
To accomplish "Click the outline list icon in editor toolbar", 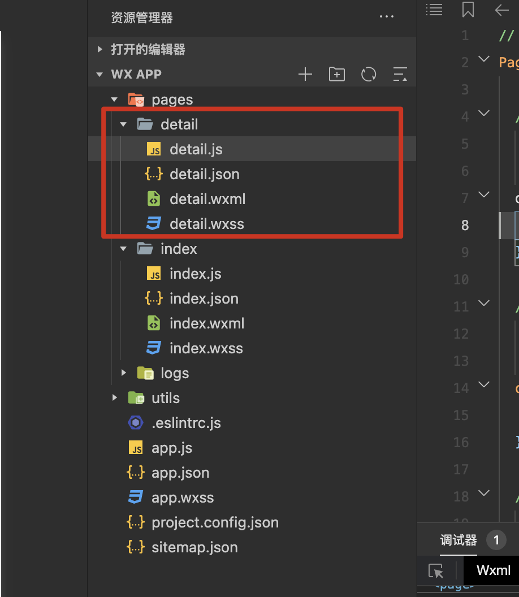I will (x=434, y=10).
